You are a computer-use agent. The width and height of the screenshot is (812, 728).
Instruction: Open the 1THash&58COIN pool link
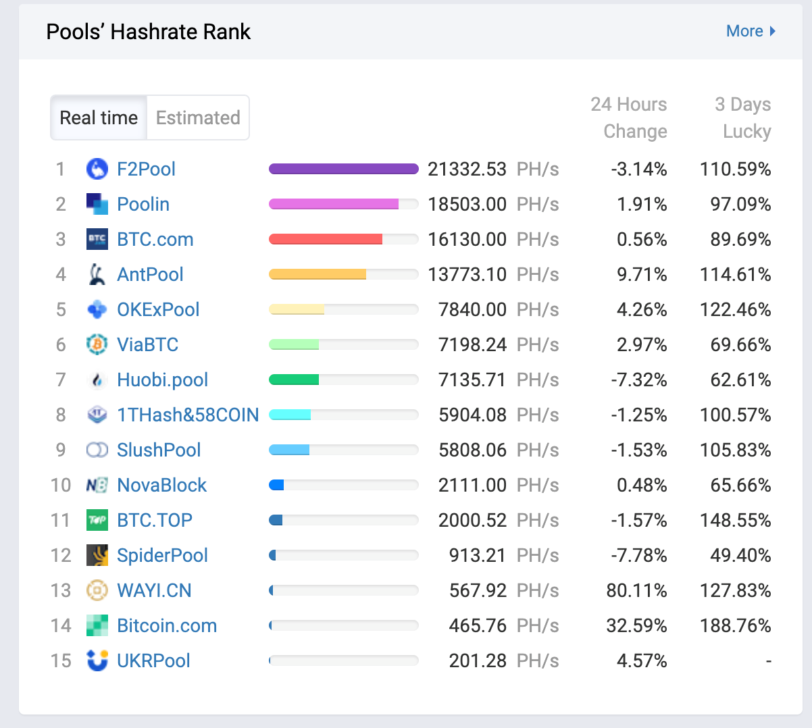[188, 415]
